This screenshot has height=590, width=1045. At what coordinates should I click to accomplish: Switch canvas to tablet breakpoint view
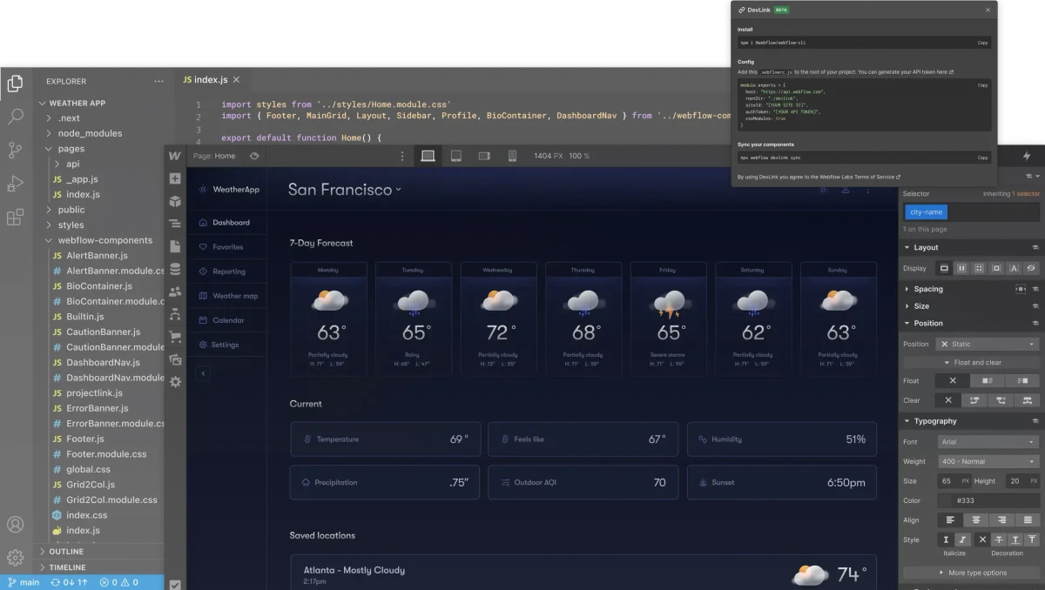(x=455, y=157)
